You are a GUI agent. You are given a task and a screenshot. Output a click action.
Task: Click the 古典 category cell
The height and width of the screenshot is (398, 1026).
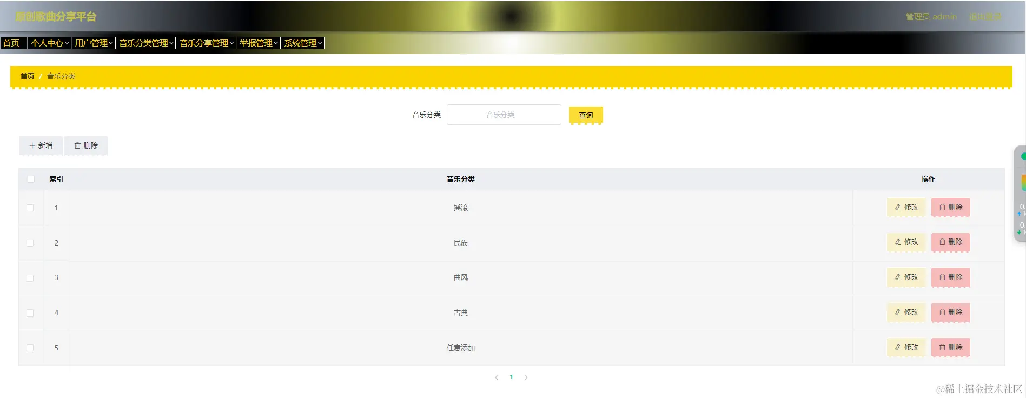pos(461,313)
